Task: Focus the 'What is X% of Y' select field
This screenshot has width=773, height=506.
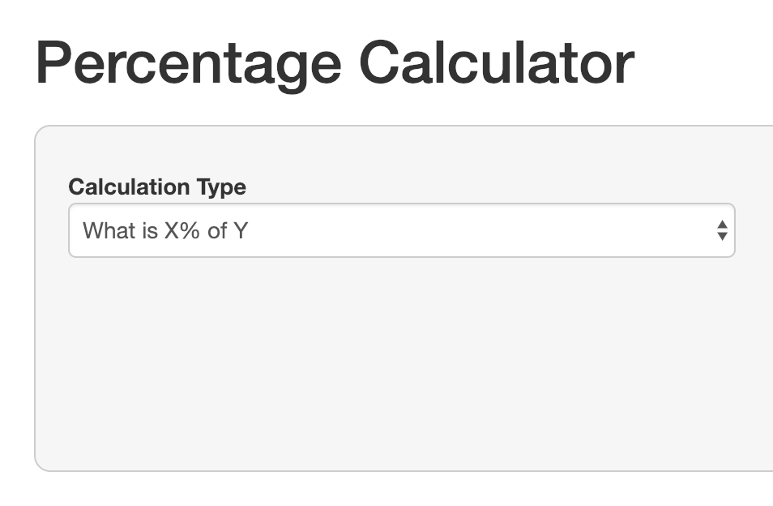Action: [x=324, y=230]
